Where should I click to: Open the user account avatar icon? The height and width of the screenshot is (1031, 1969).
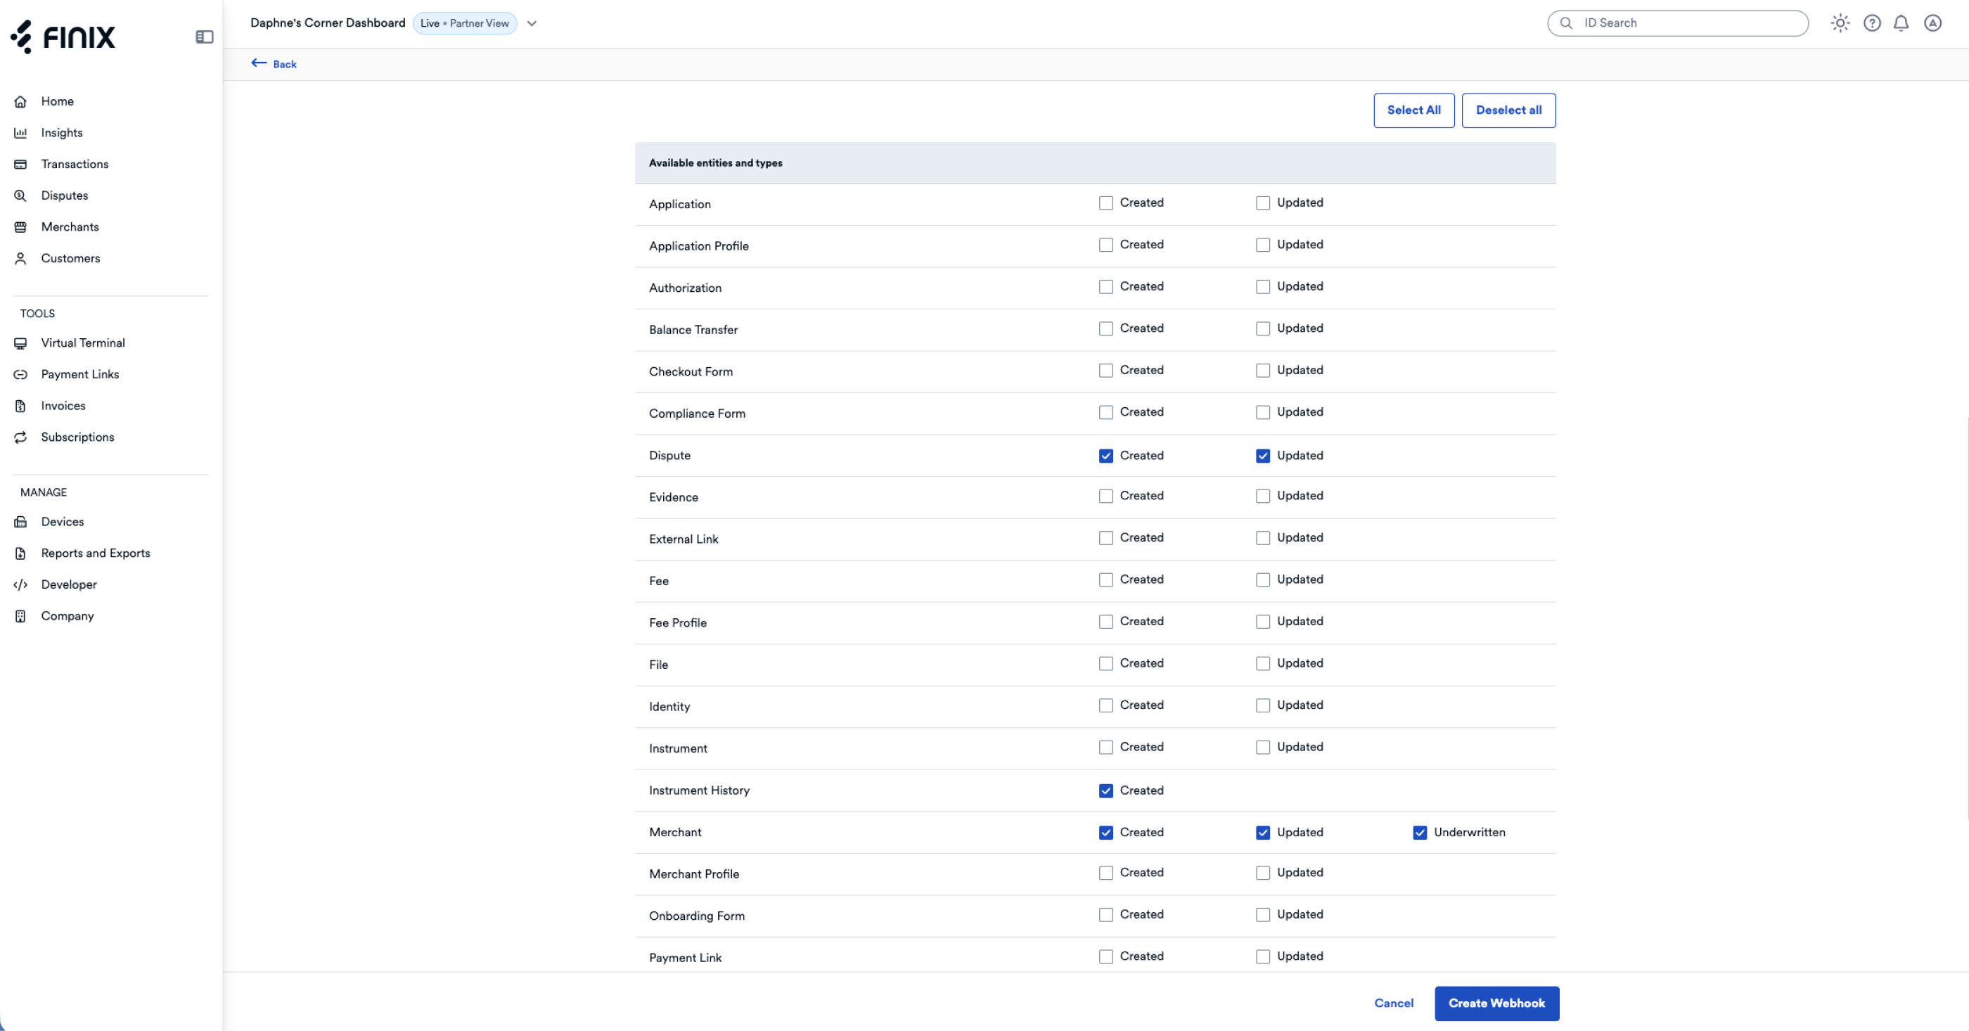click(x=1933, y=23)
